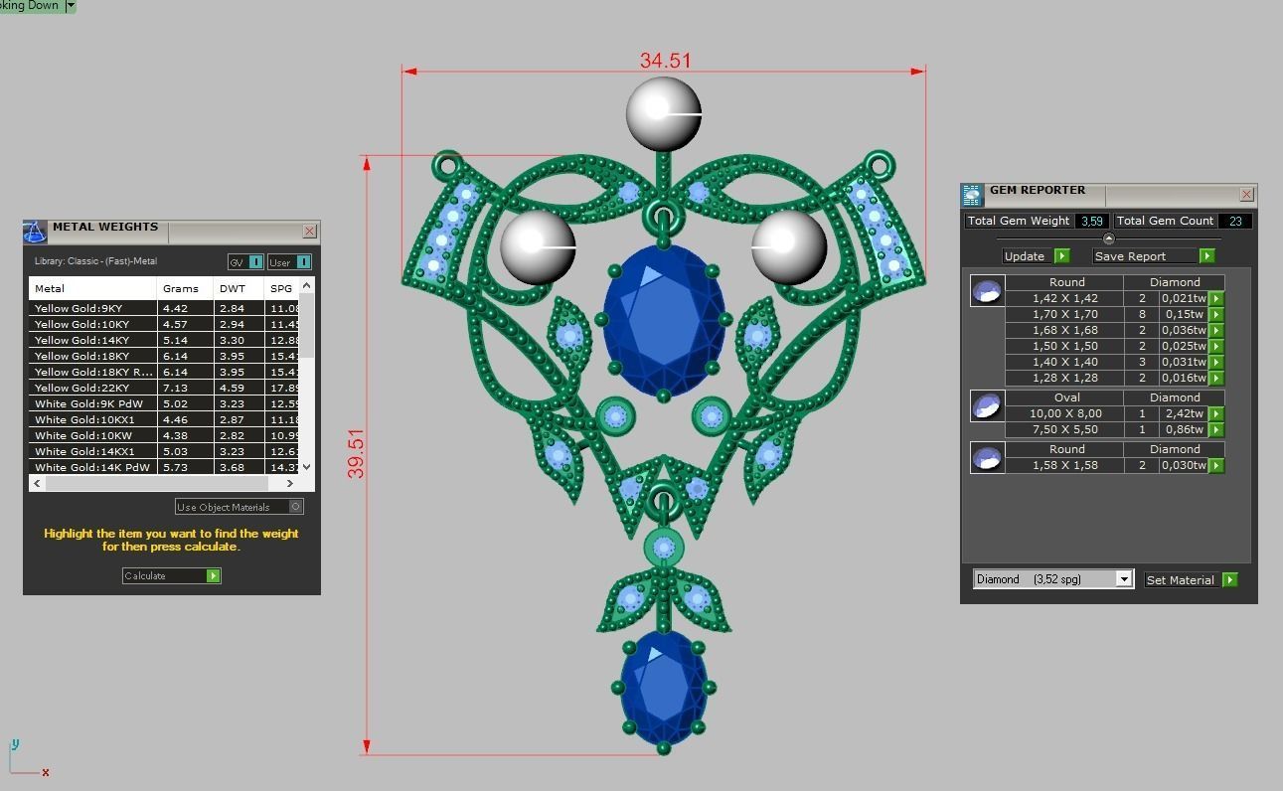Click green arrow on Calculate button
This screenshot has width=1283, height=791.
pos(213,575)
